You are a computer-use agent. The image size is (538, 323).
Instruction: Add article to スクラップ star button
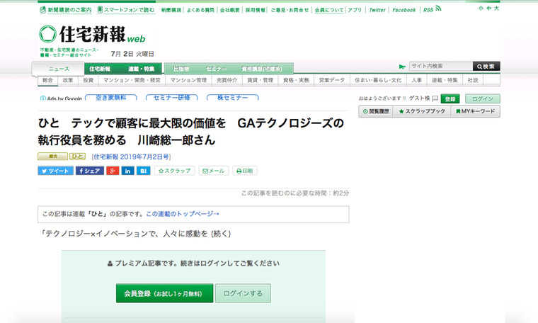pyautogui.click(x=174, y=171)
